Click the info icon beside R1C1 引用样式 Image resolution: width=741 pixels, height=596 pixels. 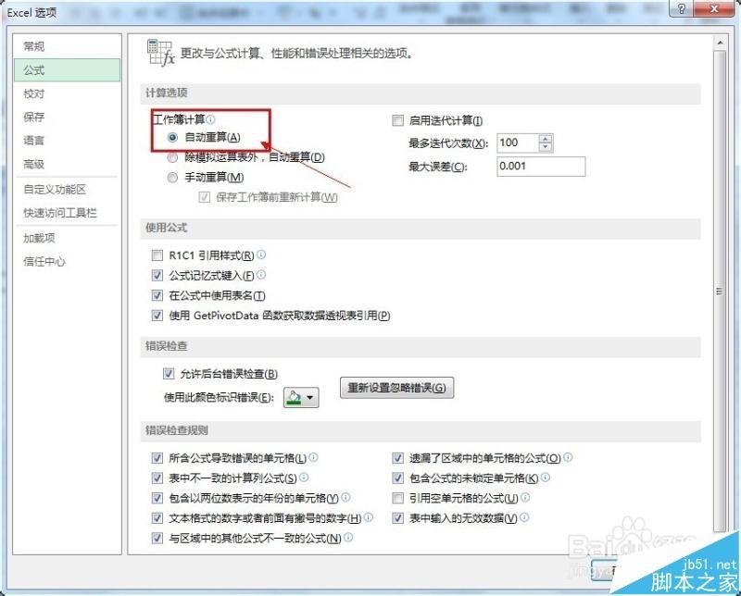tap(261, 254)
